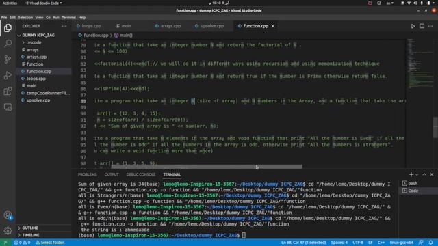
Task: Switch to the arrays.cpp tab
Action: (x=170, y=26)
